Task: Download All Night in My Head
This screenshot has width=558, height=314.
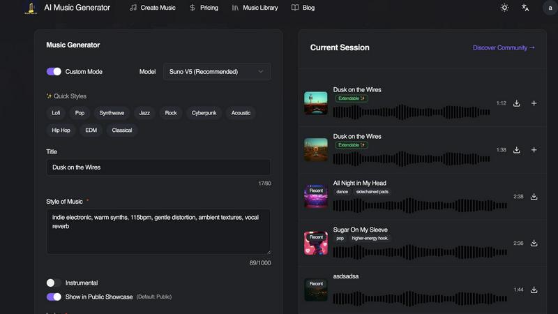Action: (x=534, y=197)
